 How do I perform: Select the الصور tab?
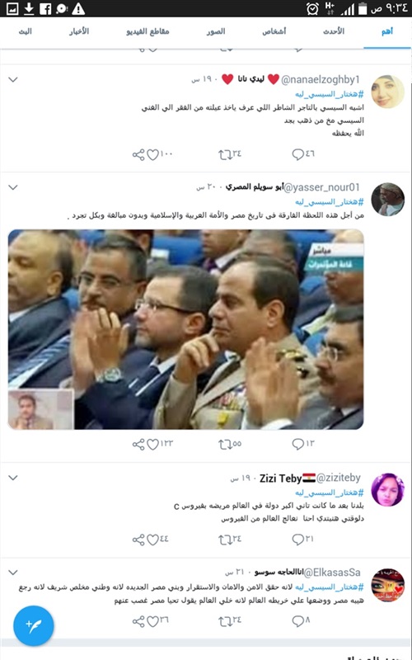point(216,31)
